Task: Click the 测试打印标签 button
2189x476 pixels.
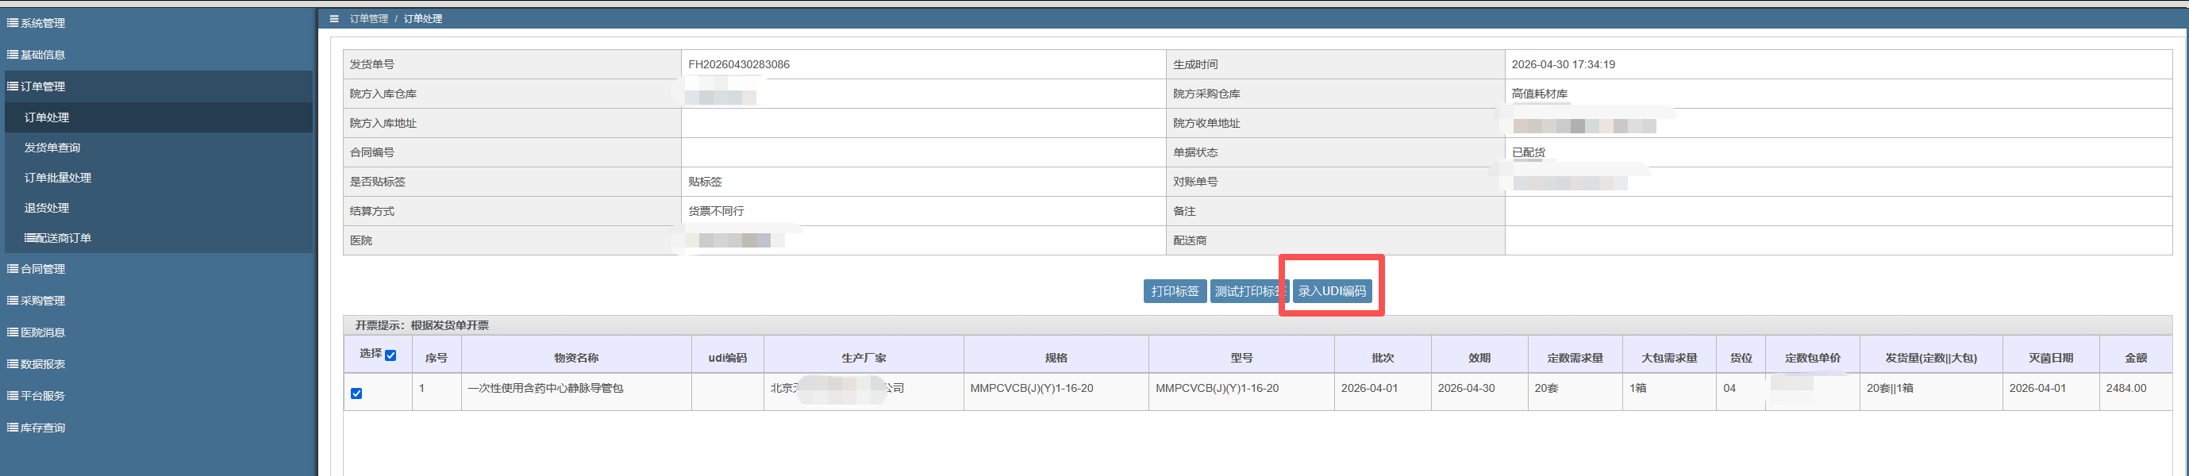Action: tap(1248, 292)
